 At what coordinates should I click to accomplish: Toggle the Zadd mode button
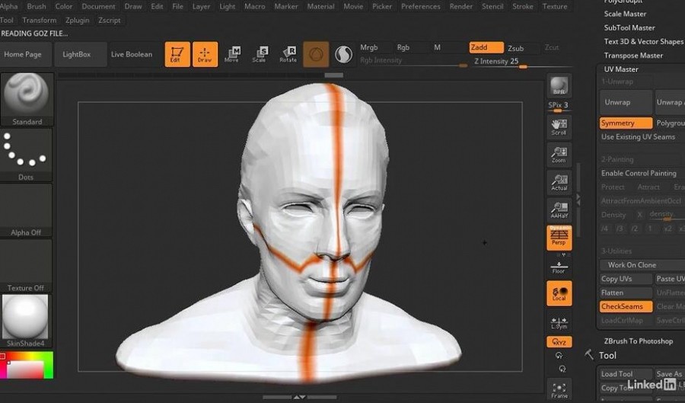486,47
